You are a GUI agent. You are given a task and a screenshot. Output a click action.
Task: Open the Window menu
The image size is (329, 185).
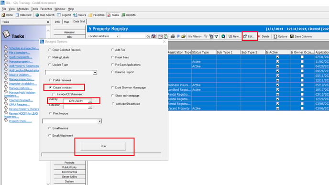pyautogui.click(x=60, y=9)
